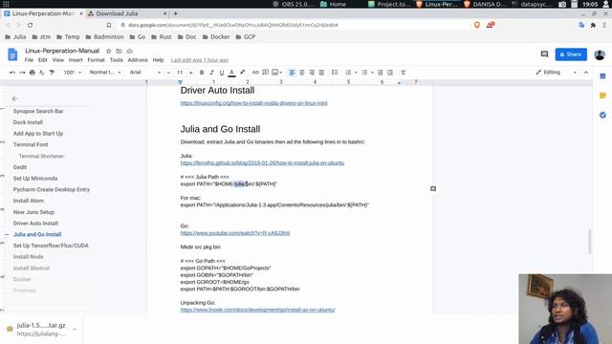Viewport: 612px width, 344px height.
Task: Open View menu
Action: [x=57, y=60]
